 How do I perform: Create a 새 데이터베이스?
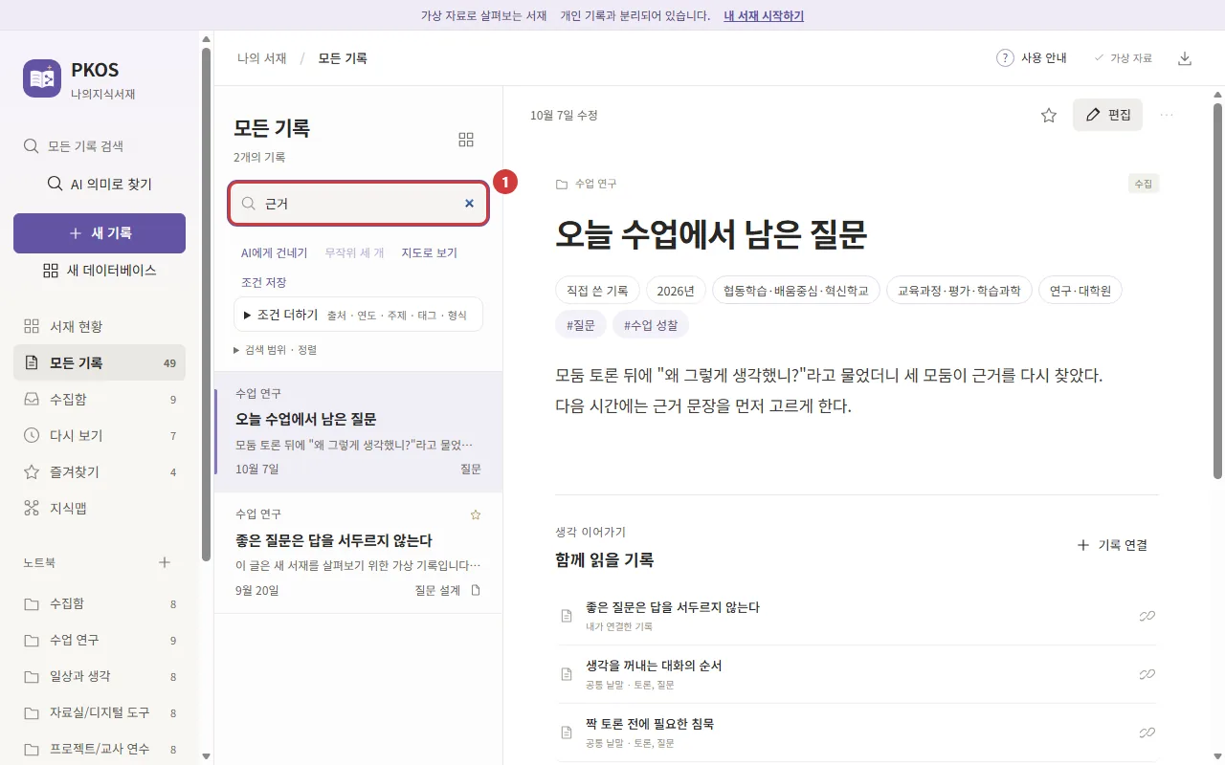point(100,271)
